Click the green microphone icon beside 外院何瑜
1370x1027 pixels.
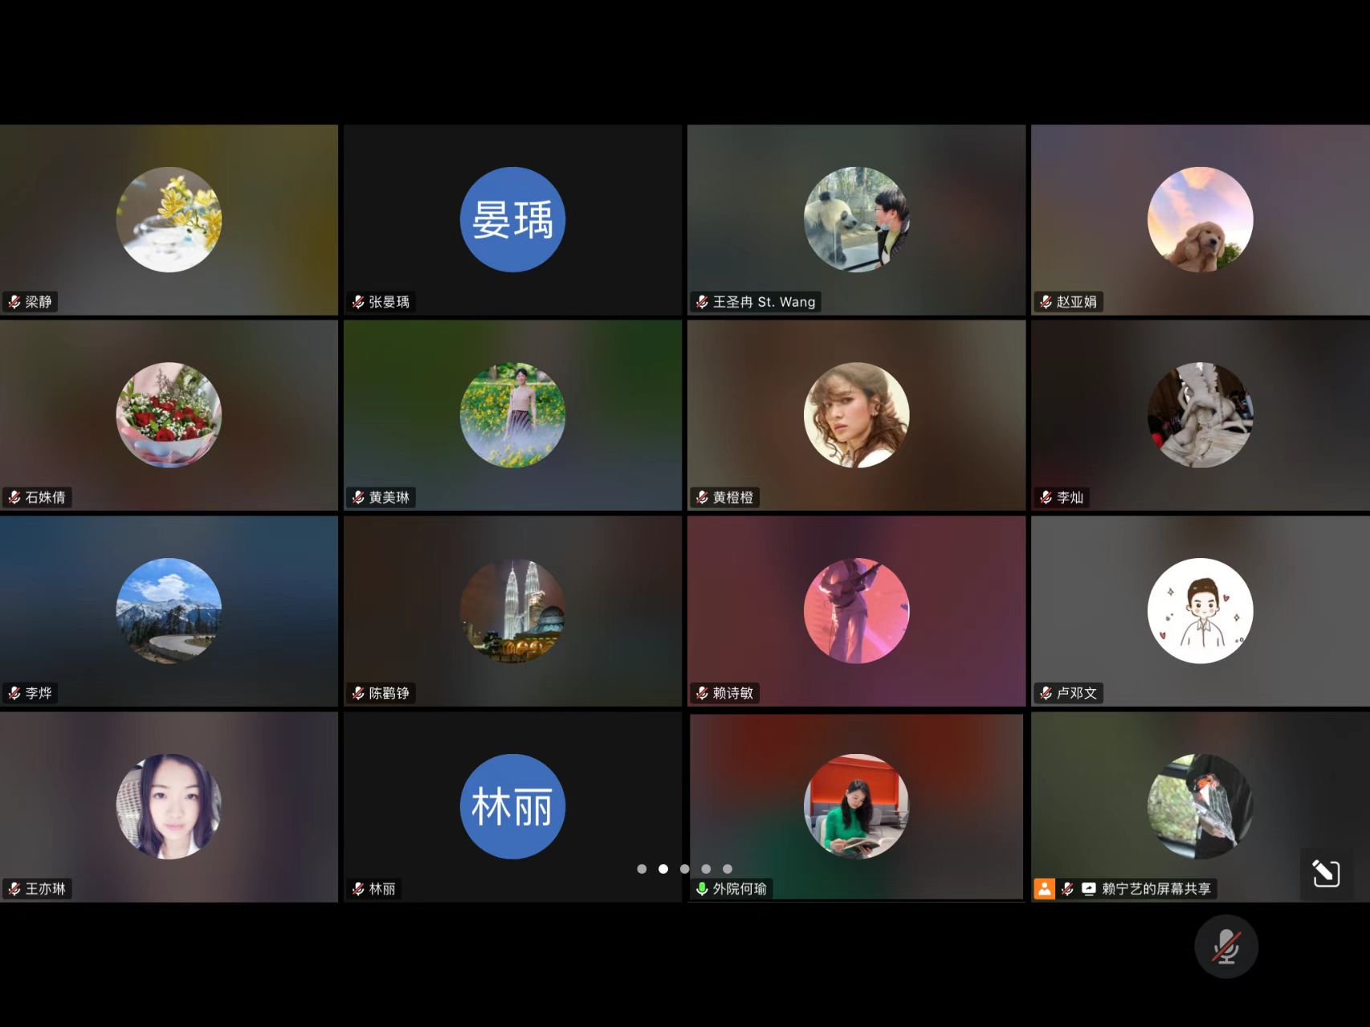coord(702,889)
